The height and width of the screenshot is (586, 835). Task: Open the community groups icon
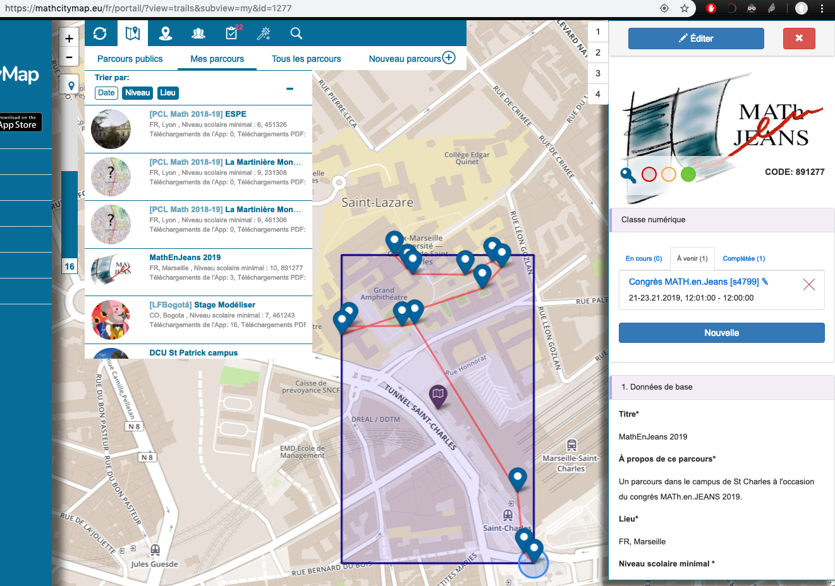pyautogui.click(x=198, y=33)
